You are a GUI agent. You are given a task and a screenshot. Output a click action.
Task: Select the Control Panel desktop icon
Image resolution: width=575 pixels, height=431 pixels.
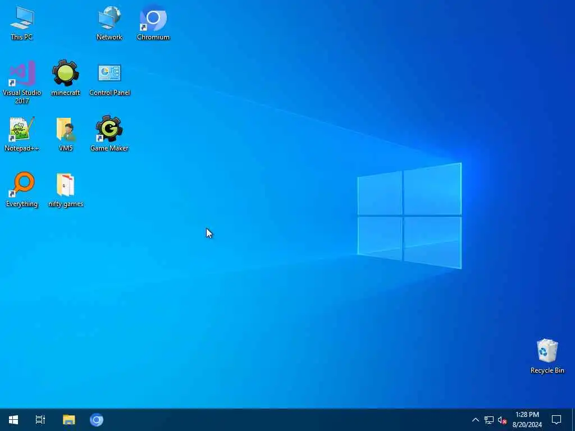(109, 79)
